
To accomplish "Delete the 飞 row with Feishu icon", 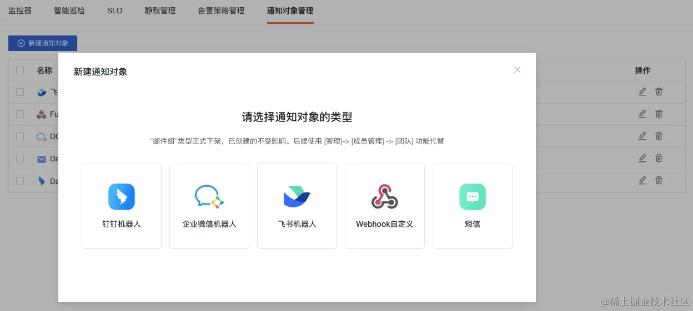I will (659, 91).
